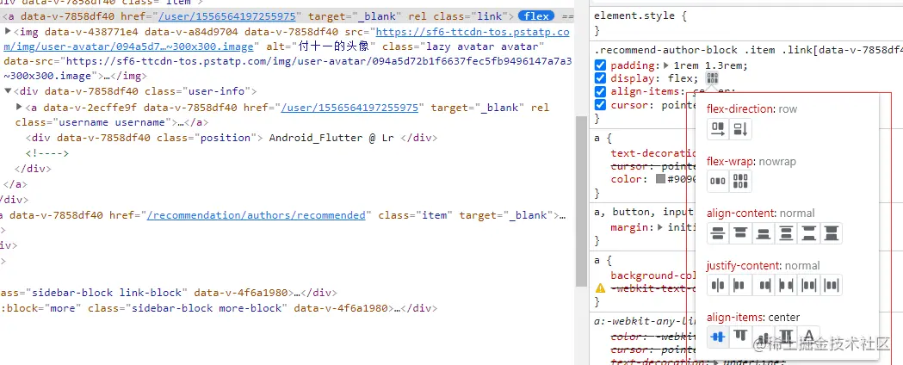Viewport: 903px width, 365px height.
Task: Set justify-content to space-around icon
Action: pyautogui.click(x=808, y=285)
